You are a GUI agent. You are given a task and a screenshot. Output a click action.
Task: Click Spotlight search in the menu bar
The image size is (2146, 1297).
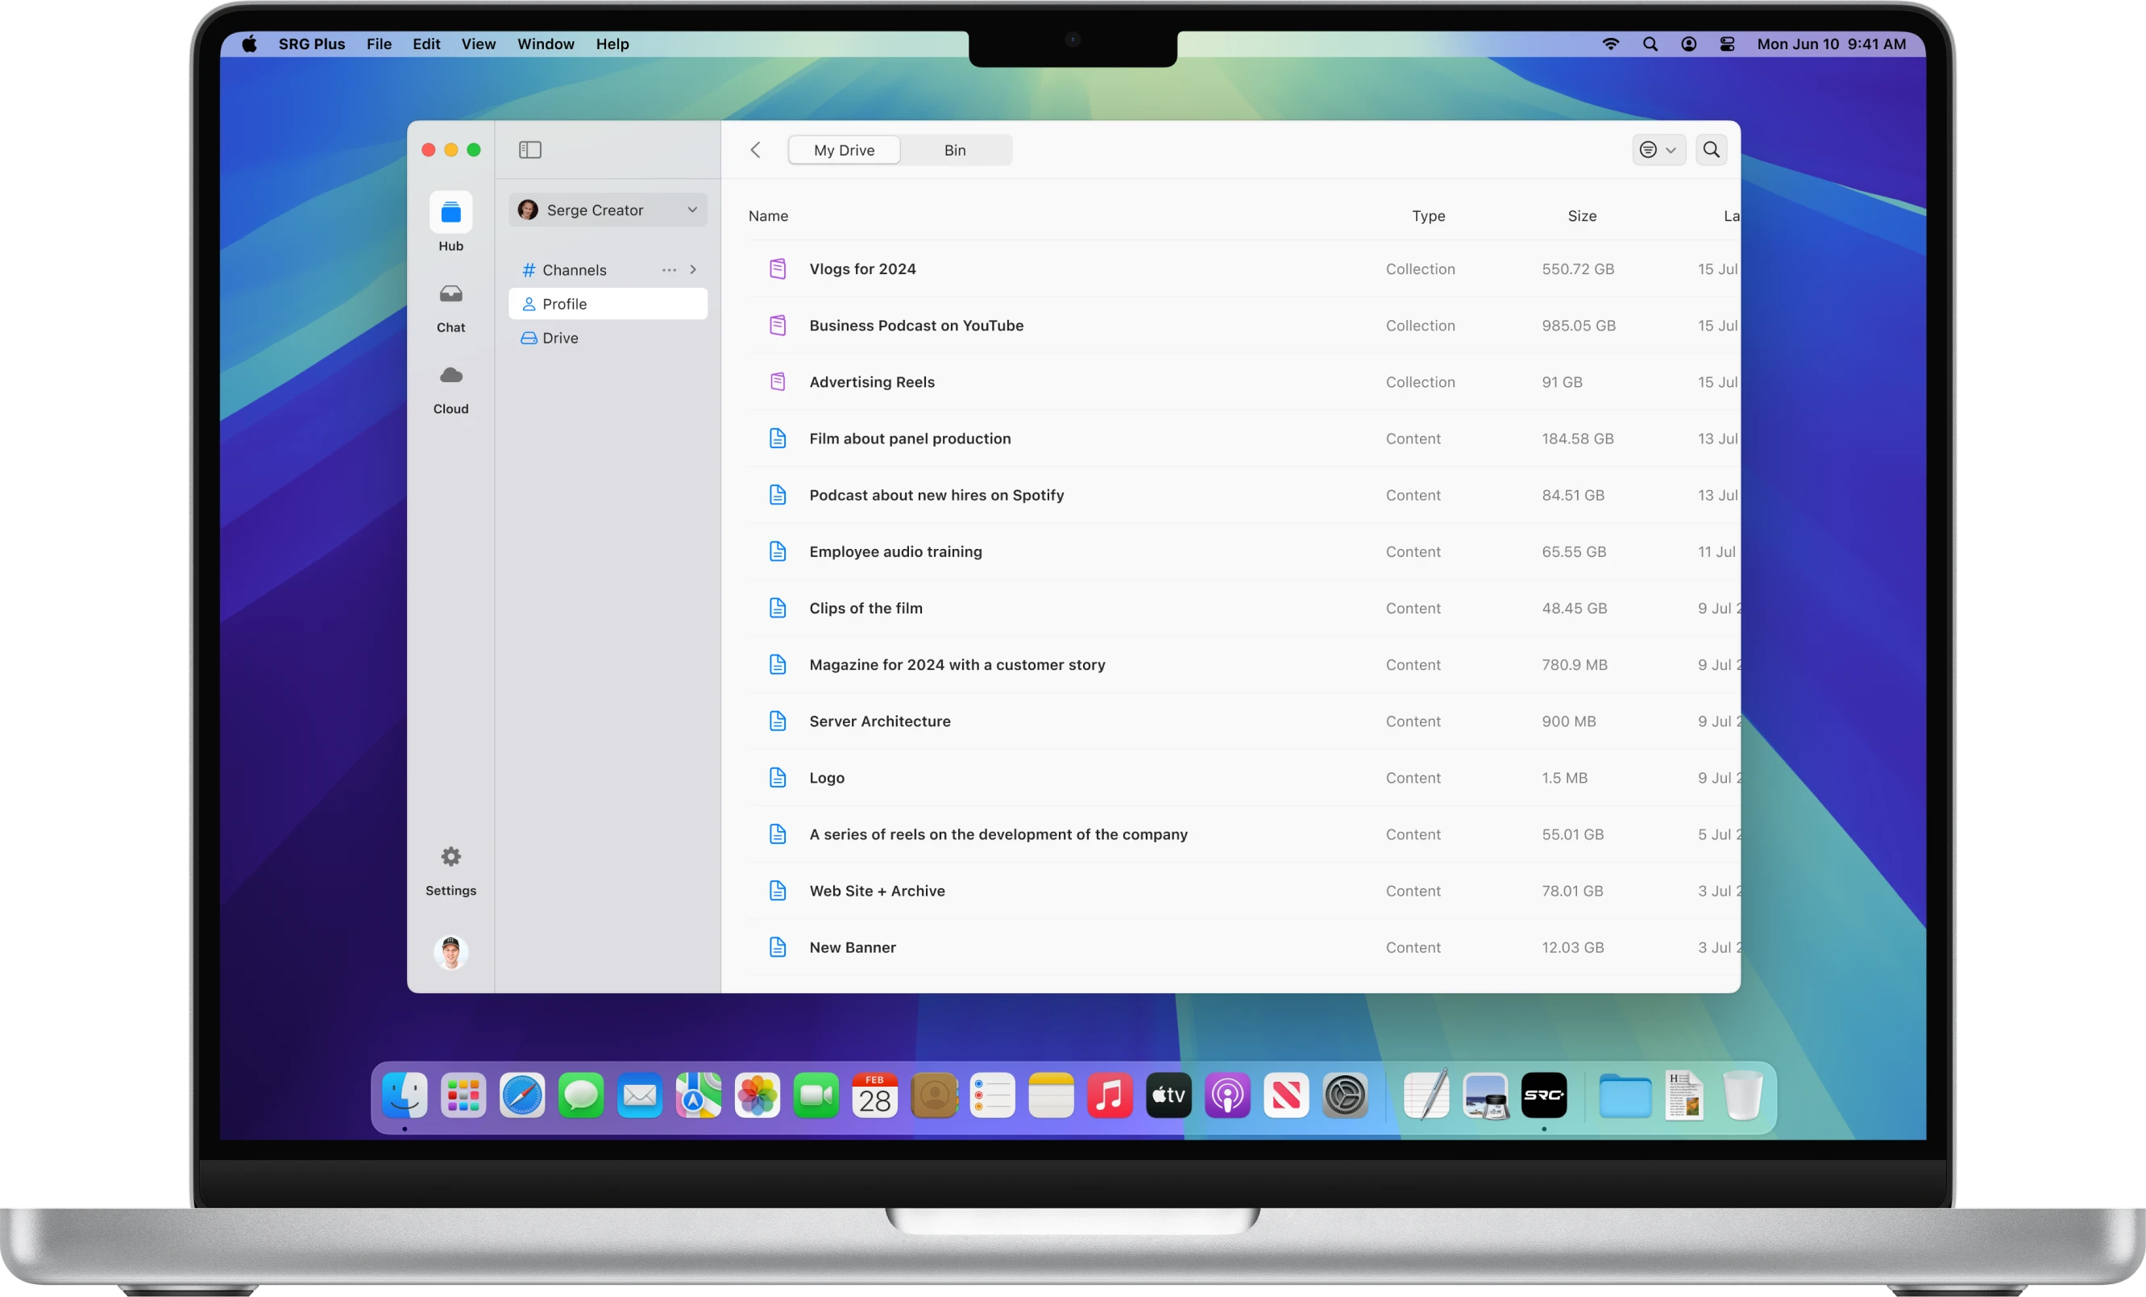click(x=1649, y=44)
